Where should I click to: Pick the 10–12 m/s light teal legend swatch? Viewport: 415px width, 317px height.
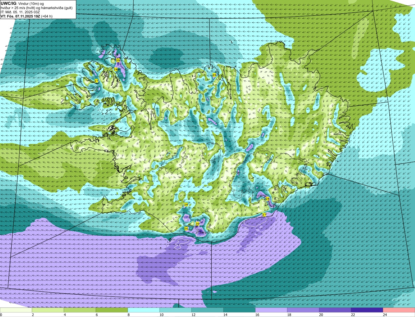pos(175,310)
